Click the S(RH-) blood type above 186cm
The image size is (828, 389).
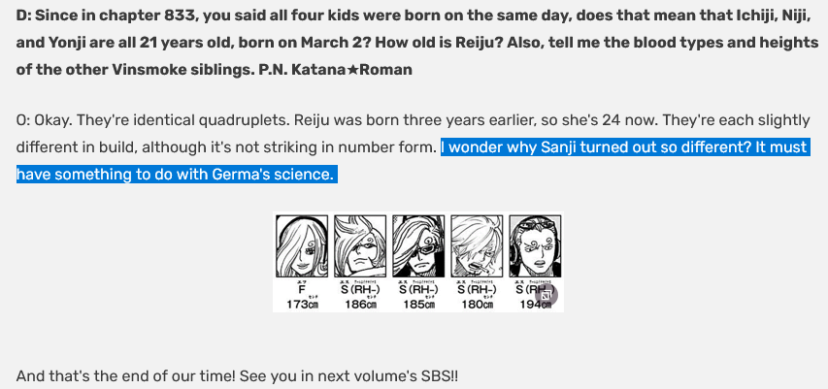tap(360, 290)
